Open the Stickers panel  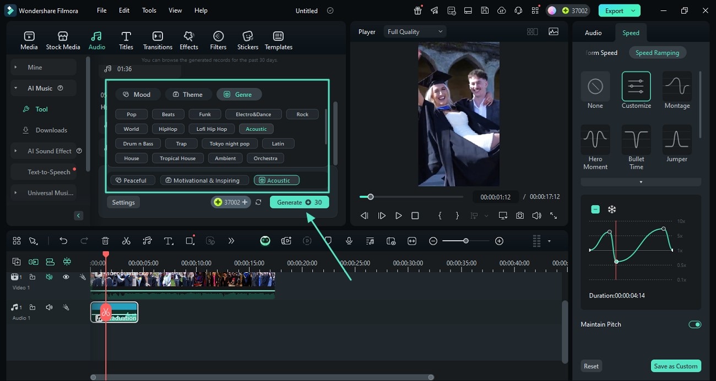pos(248,40)
